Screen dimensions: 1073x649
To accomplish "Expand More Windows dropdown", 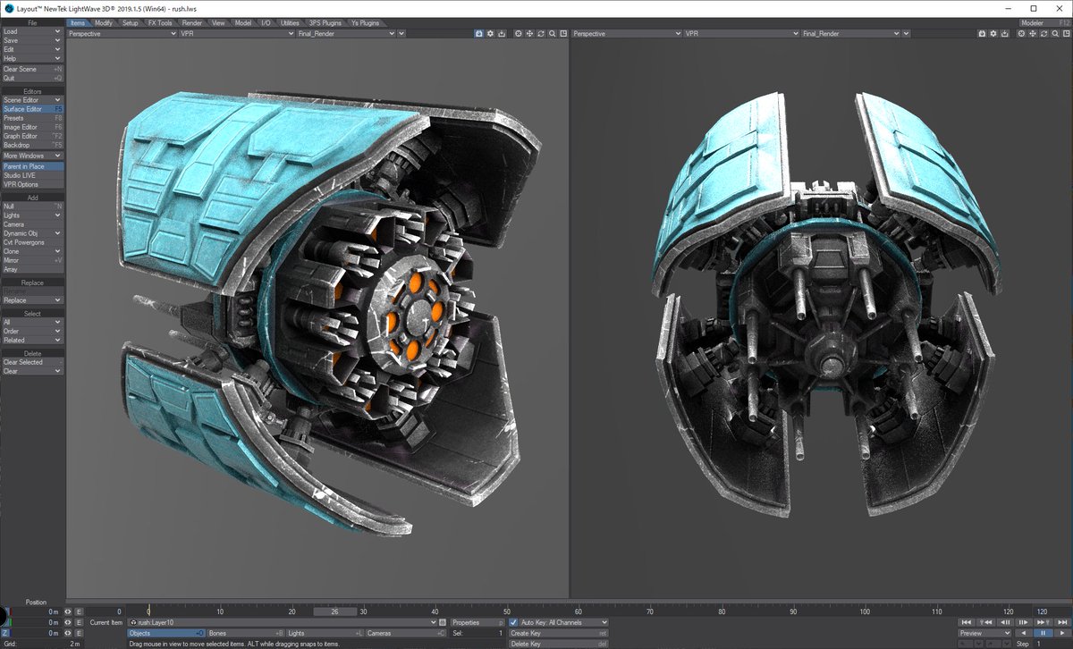I will click(x=32, y=156).
